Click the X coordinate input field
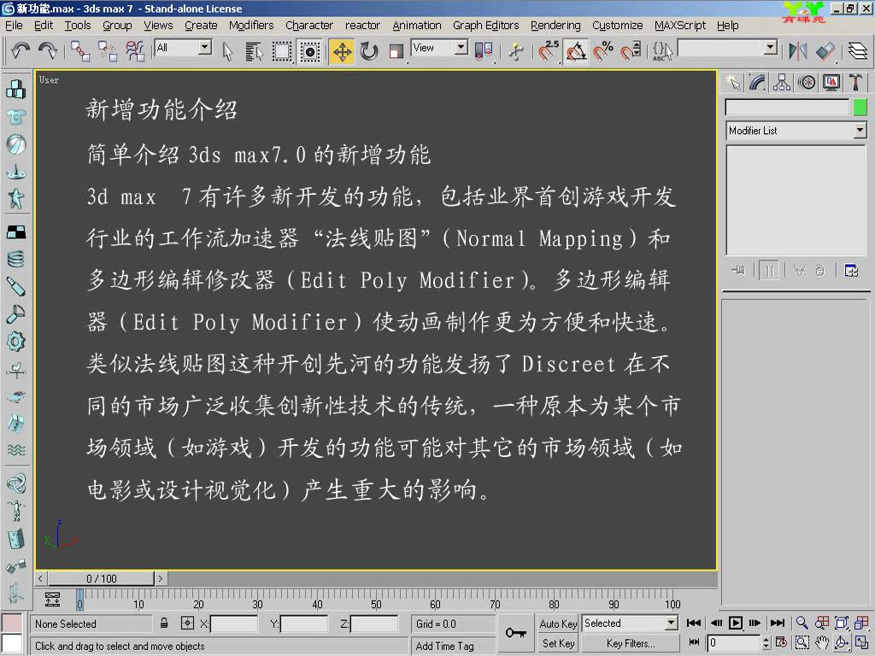This screenshot has height=656, width=875. [234, 624]
